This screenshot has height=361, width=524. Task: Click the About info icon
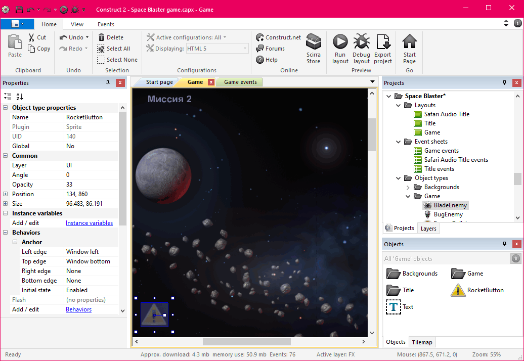(x=517, y=23)
